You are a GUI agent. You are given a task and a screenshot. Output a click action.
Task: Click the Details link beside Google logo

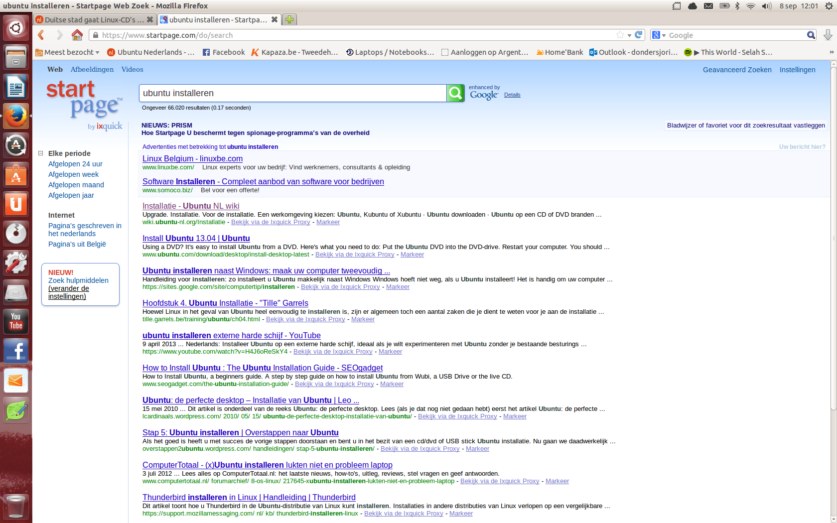[512, 95]
